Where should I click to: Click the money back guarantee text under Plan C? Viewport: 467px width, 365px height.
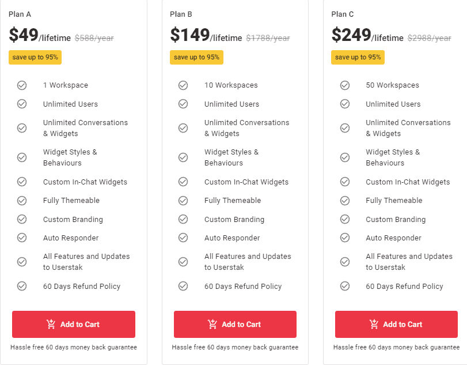(396, 347)
